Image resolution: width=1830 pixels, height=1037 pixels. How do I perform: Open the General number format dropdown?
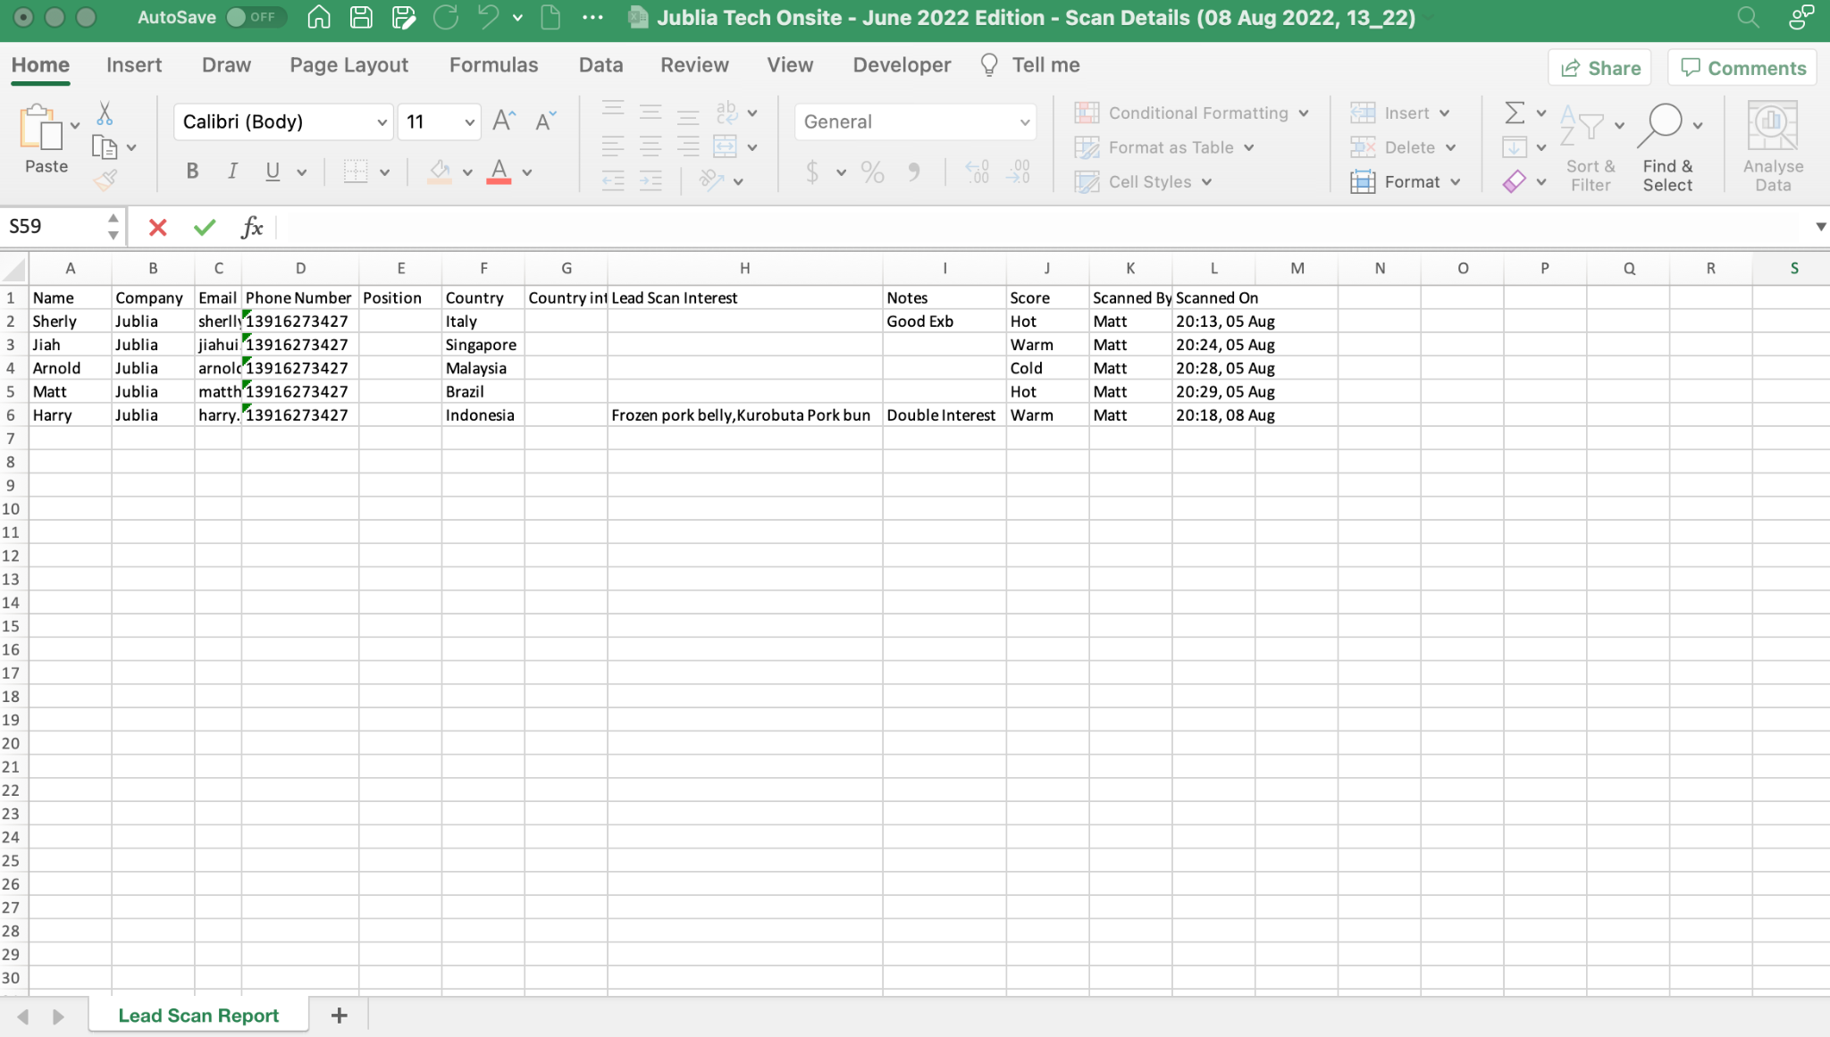1024,122
